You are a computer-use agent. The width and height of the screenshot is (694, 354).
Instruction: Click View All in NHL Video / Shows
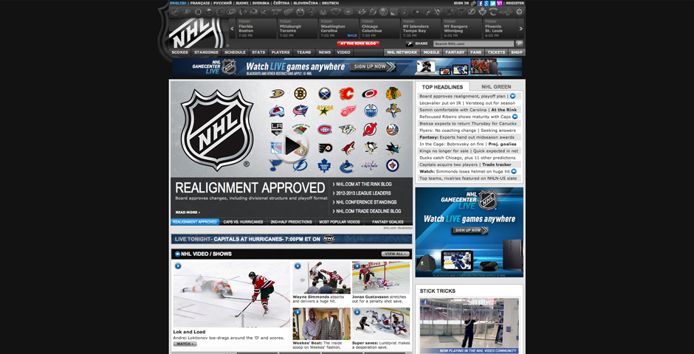[x=395, y=254]
